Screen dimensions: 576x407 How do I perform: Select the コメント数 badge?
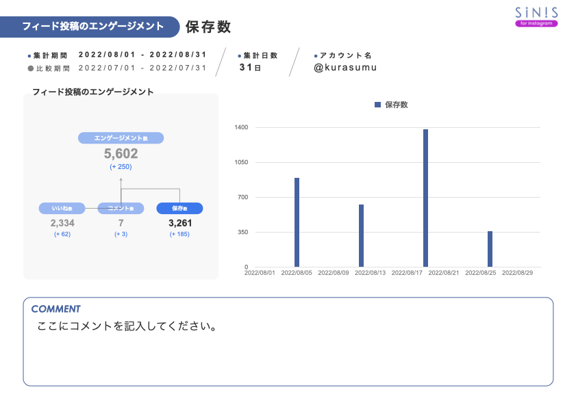pos(120,209)
